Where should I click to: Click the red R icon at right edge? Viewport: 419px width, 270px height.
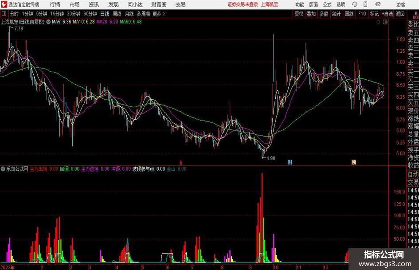tap(416, 14)
